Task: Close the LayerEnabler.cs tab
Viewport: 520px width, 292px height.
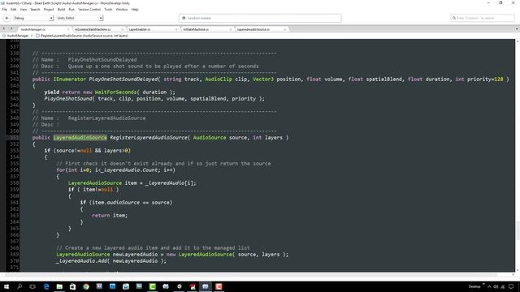Action: (x=176, y=29)
